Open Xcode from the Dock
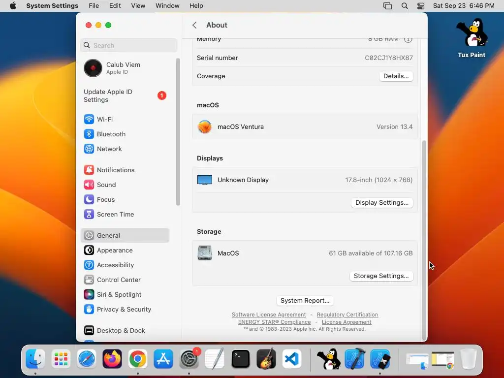 click(x=354, y=359)
